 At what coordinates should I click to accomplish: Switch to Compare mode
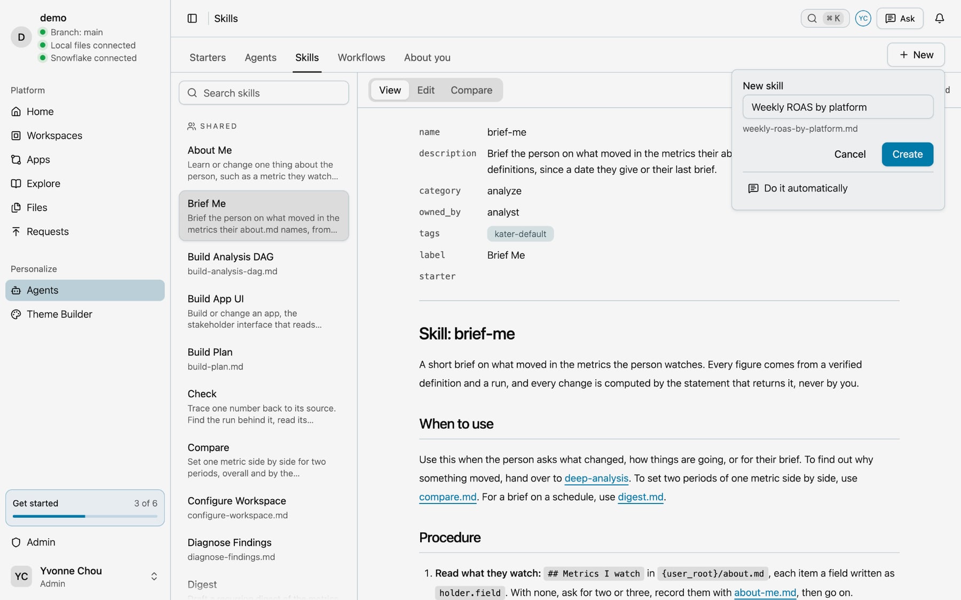click(471, 90)
